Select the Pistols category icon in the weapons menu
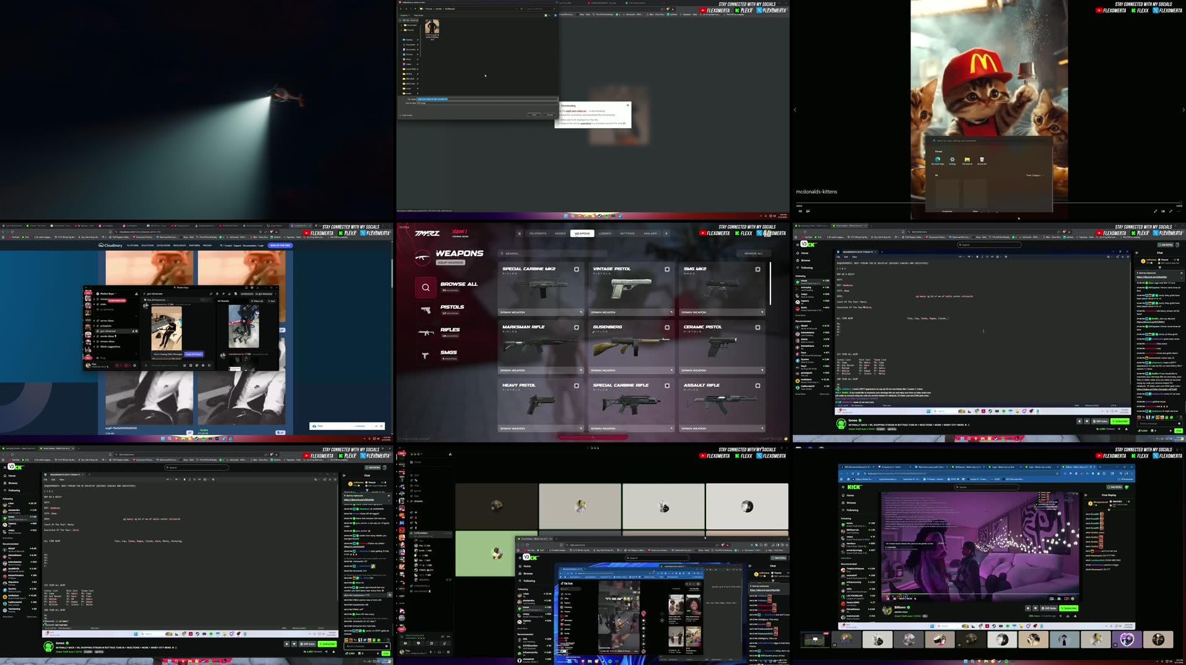Screen dimensions: 1186x665 pyautogui.click(x=426, y=310)
